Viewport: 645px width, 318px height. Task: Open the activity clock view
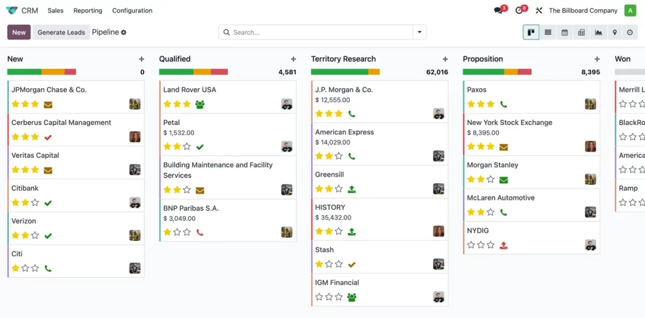click(630, 32)
